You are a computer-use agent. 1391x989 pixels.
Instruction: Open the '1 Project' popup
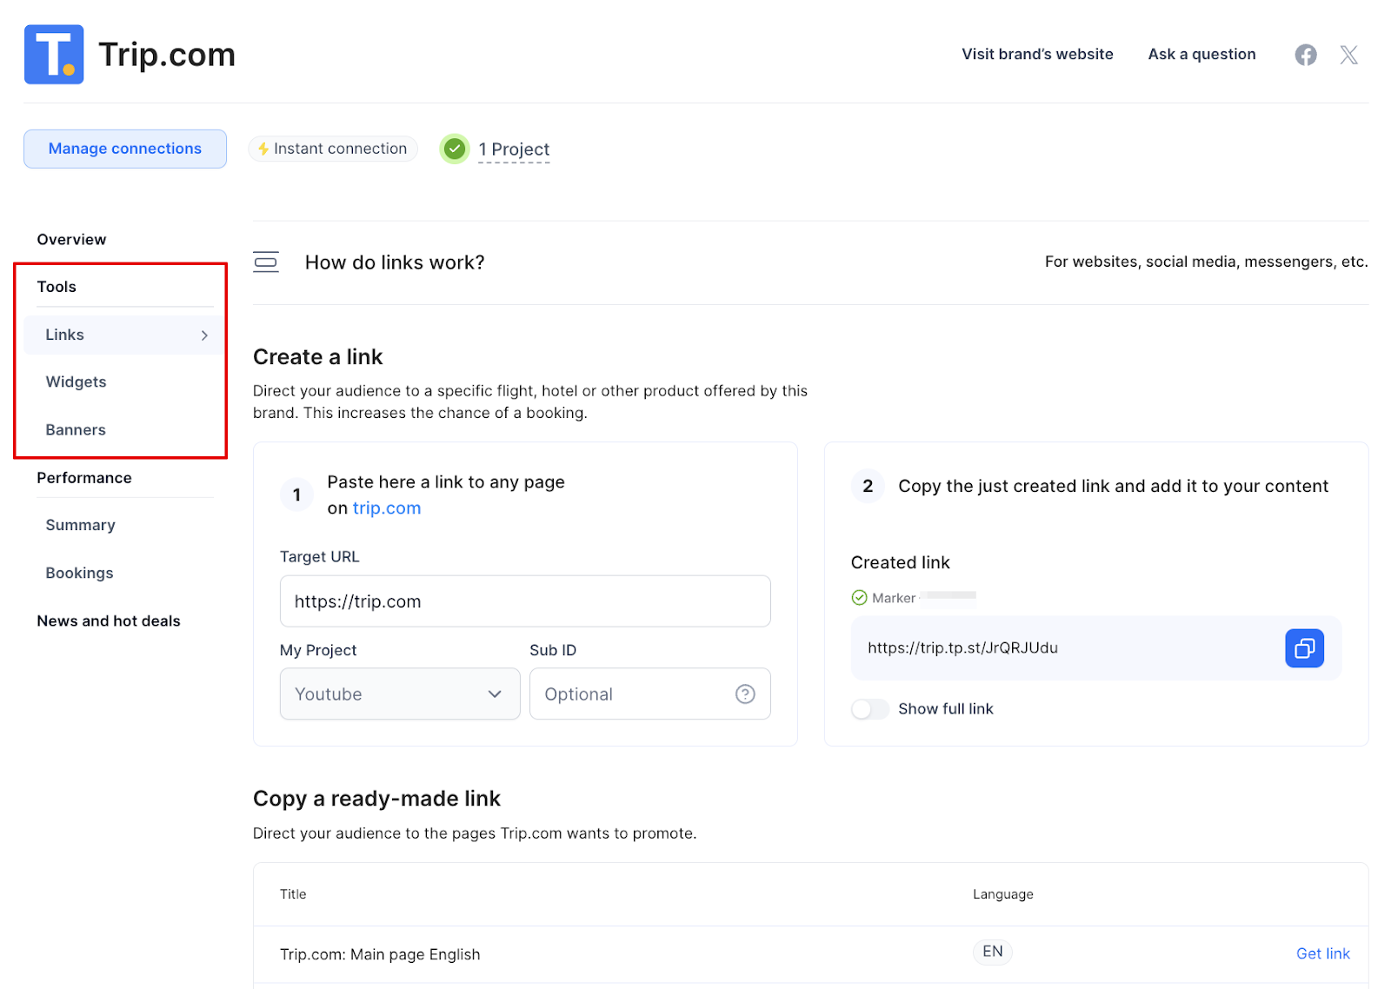(x=514, y=149)
